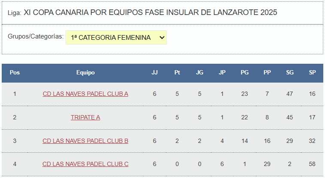The image size is (325, 178).
Task: Click the SP column header
Action: (x=312, y=73)
